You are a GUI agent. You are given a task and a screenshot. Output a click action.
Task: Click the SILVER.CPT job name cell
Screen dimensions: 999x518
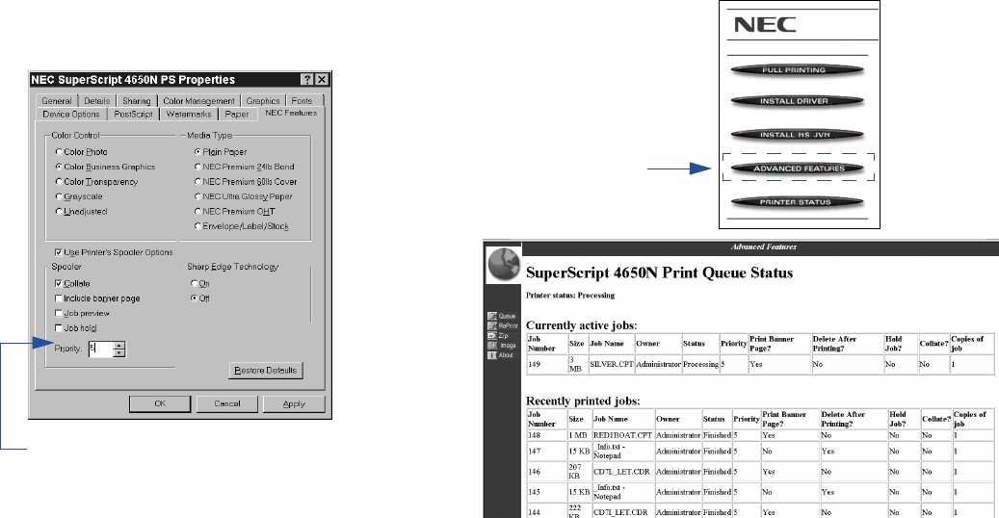click(611, 365)
